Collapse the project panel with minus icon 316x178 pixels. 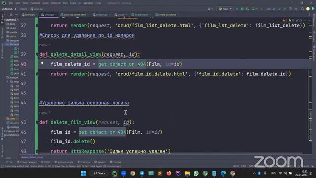16,15
